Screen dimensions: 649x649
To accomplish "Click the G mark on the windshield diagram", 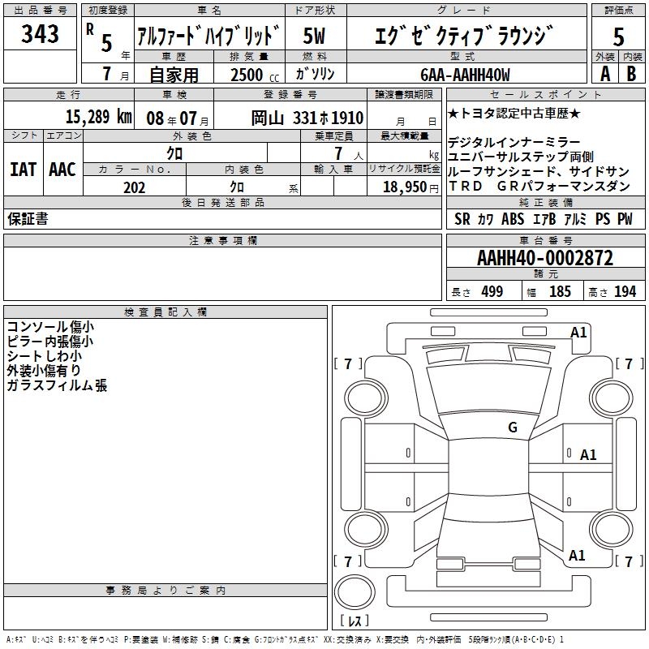I will point(513,428).
